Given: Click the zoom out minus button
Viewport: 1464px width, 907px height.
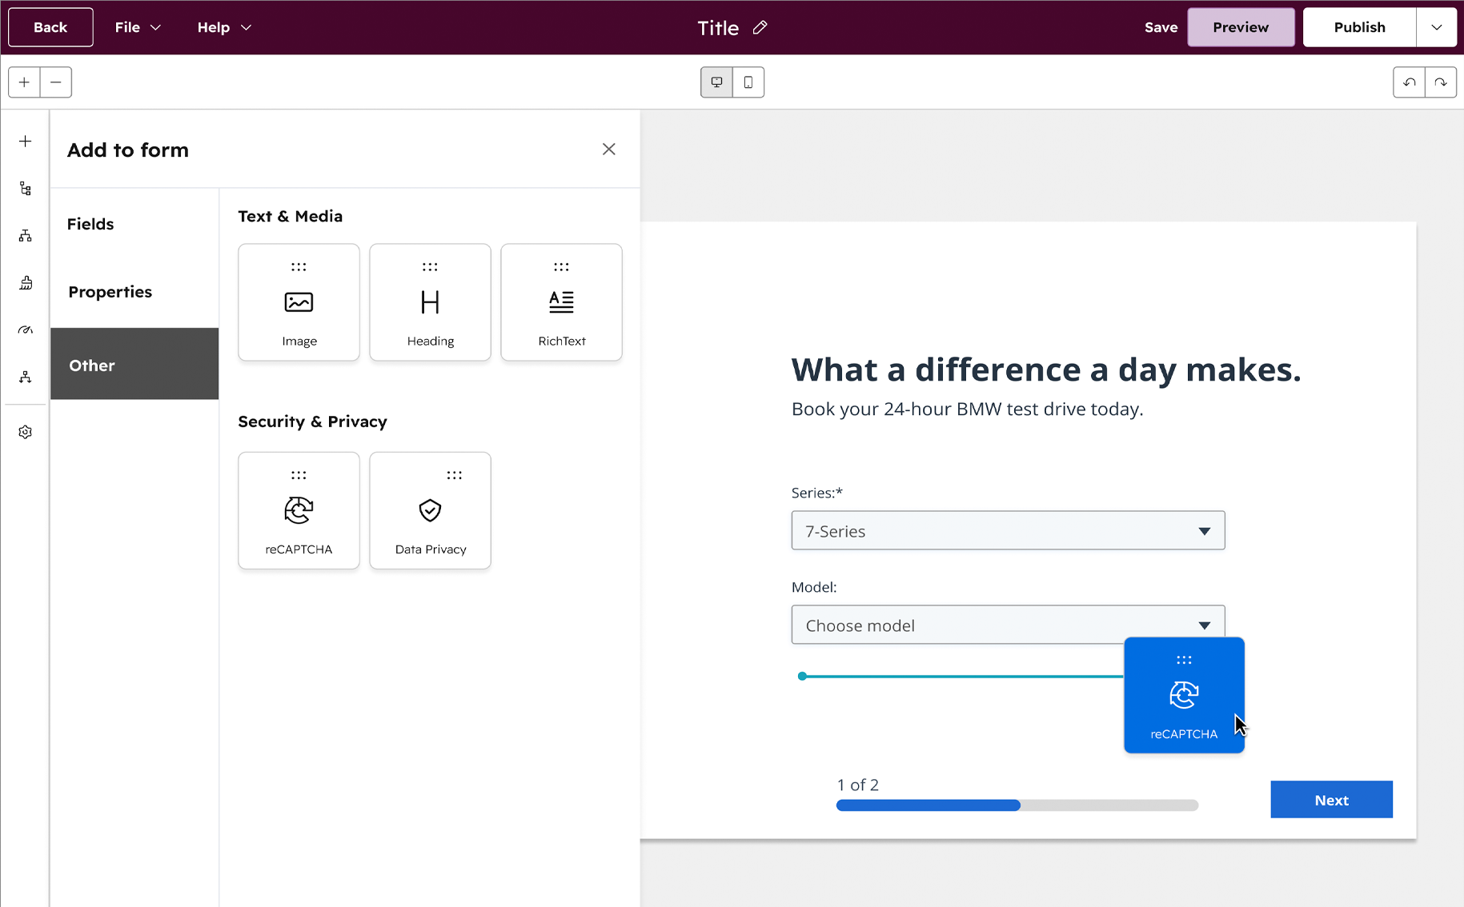Looking at the screenshot, I should click(x=56, y=82).
